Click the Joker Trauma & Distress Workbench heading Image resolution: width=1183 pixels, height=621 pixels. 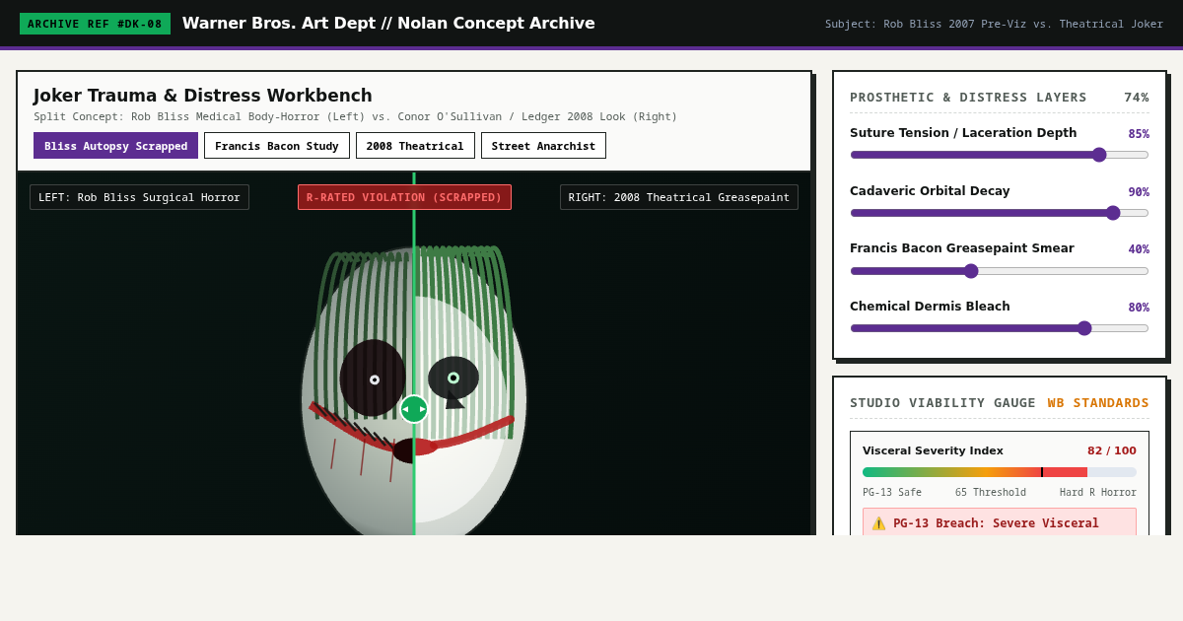203,96
